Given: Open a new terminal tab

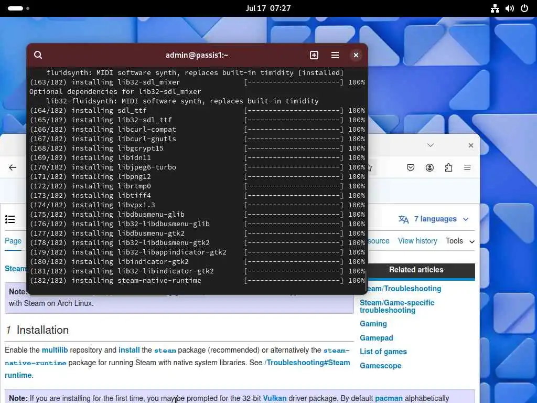Looking at the screenshot, I should pyautogui.click(x=314, y=55).
